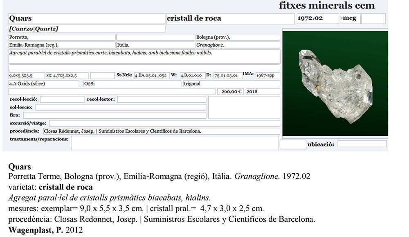Screen dimensions: 409x237
Task: Click the bold 'Quars' heading below the form
Action: [x=20, y=167]
